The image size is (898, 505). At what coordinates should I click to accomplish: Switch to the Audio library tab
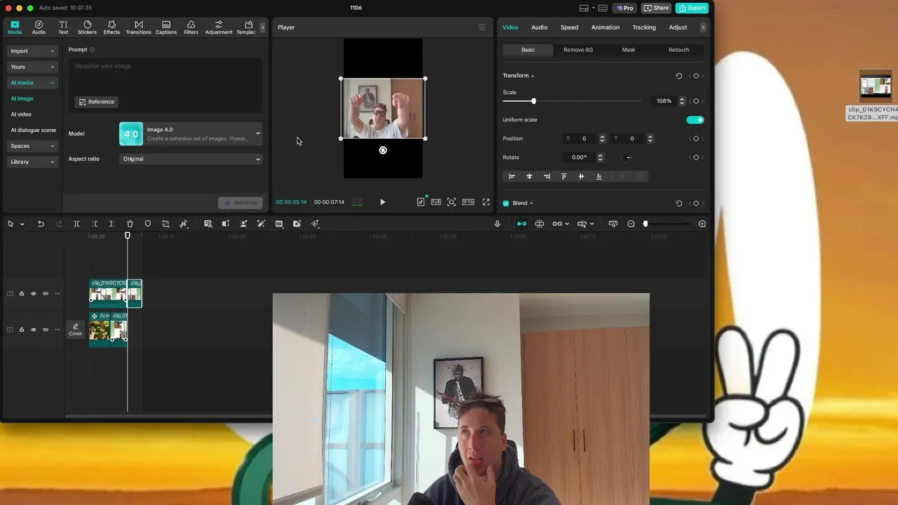point(39,27)
